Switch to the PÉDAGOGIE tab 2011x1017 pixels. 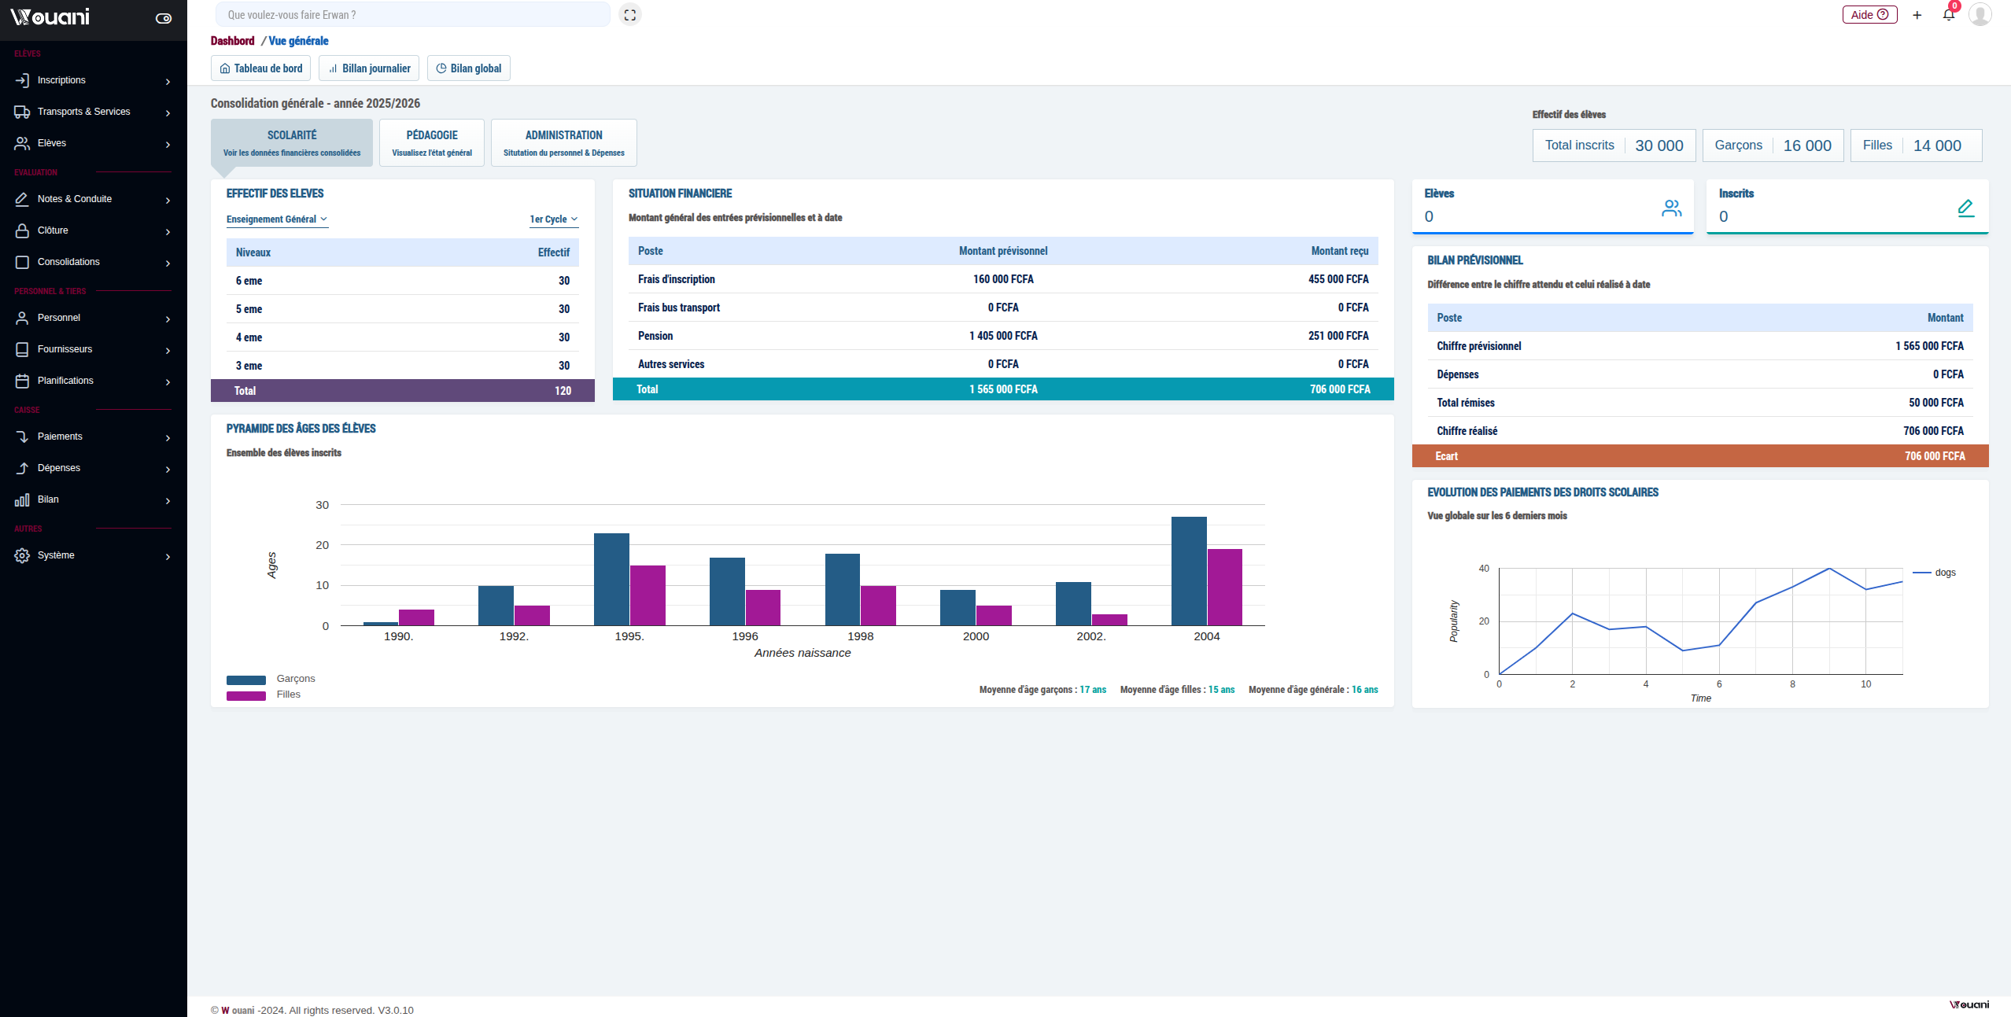432,142
